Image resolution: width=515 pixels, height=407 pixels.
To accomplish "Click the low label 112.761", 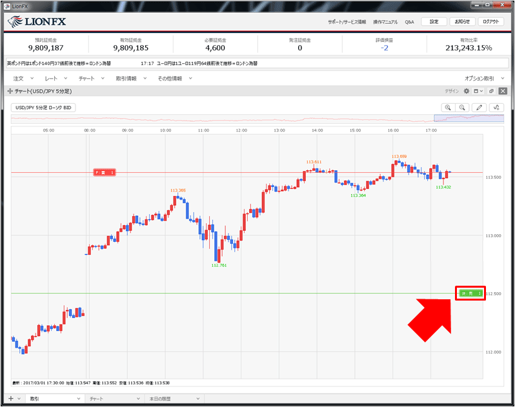I will click(x=219, y=265).
